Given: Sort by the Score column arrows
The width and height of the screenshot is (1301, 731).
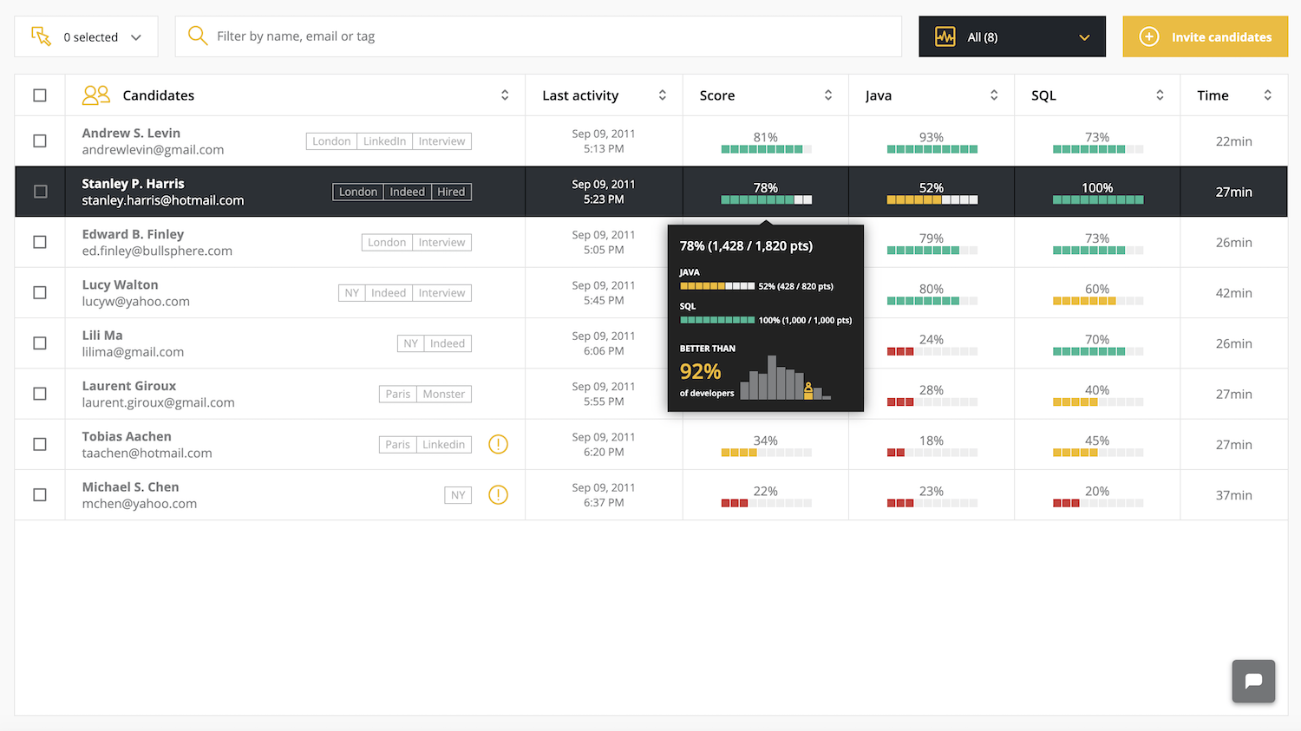Looking at the screenshot, I should [827, 95].
